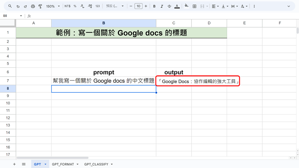Redo the last action
The width and height of the screenshot is (299, 168).
point(25,6)
